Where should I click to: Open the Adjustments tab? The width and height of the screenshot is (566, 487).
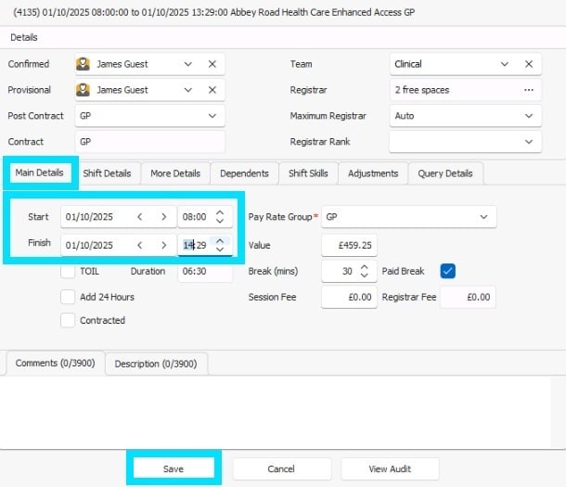[x=372, y=173]
